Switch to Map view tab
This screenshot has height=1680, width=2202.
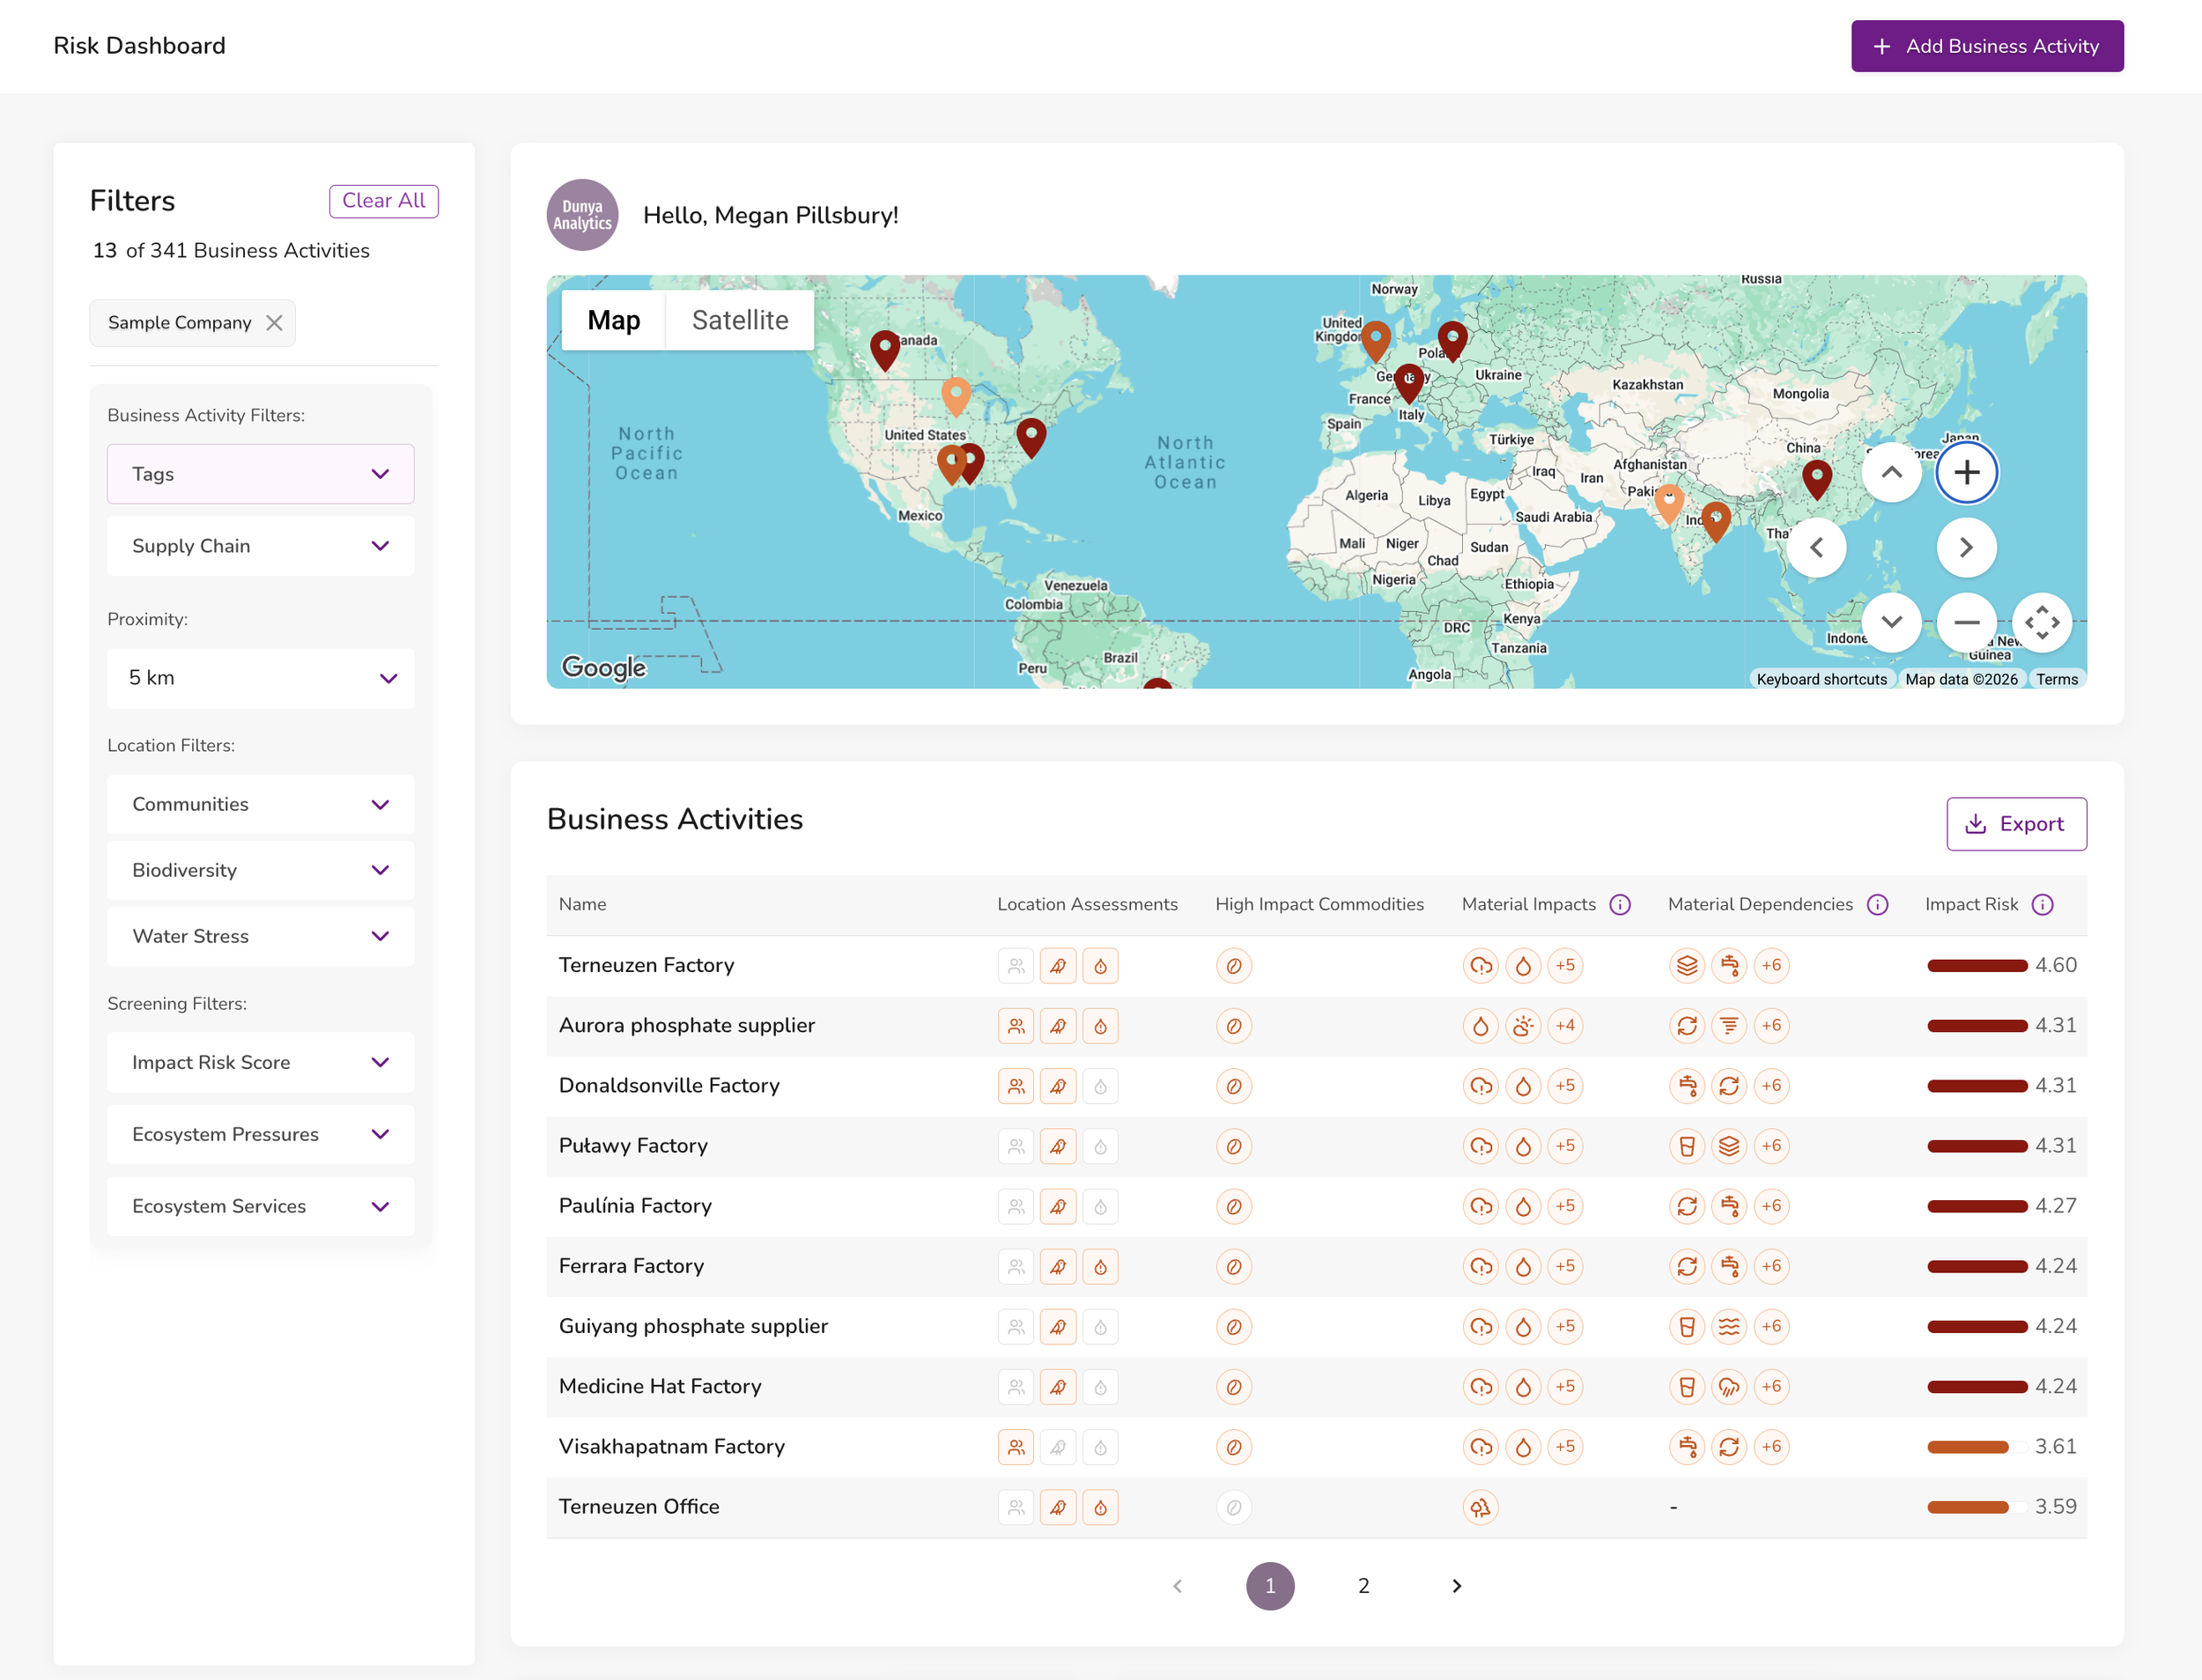click(x=613, y=320)
